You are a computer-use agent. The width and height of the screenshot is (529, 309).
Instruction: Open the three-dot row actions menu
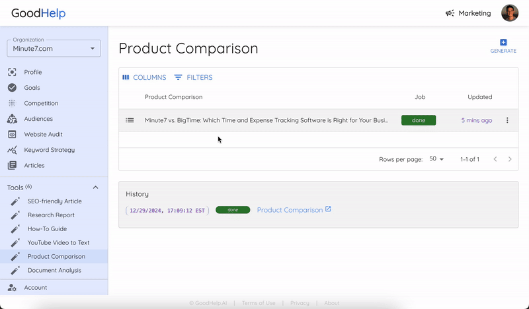click(507, 120)
